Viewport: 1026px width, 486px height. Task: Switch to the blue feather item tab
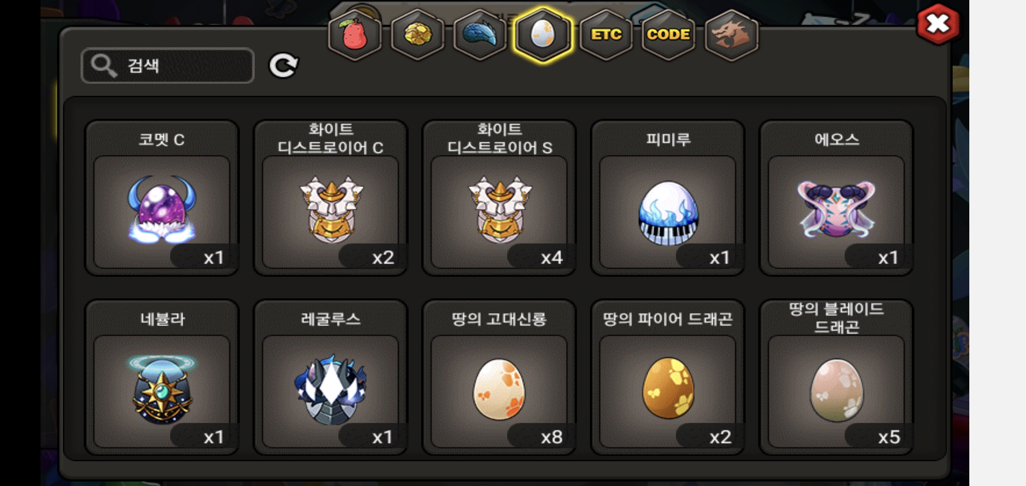480,35
